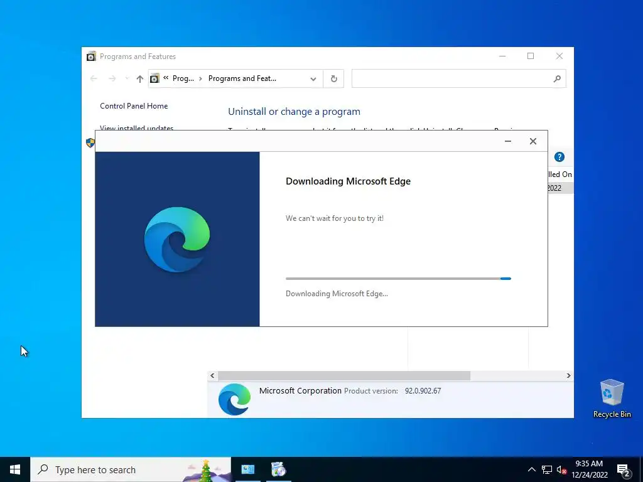Open the Recycle Bin desktop icon
This screenshot has width=643, height=482.
(612, 399)
